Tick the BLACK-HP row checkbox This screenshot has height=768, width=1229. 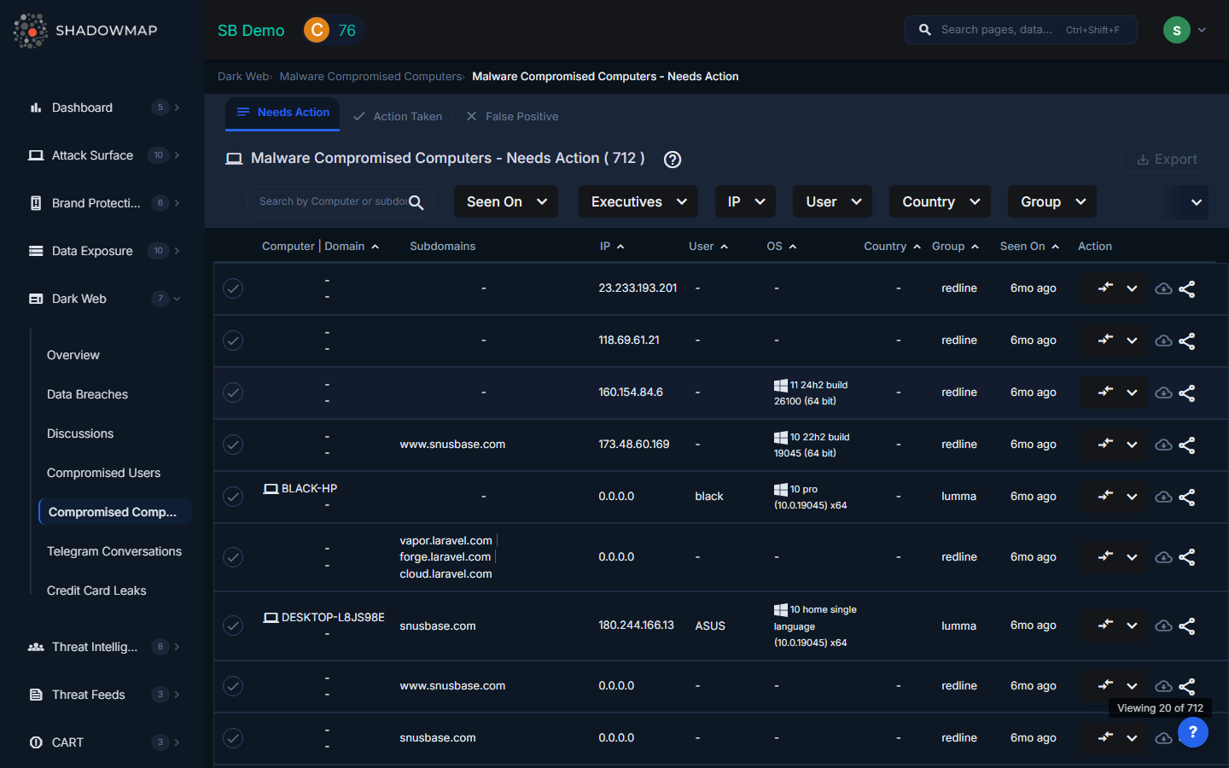(233, 497)
